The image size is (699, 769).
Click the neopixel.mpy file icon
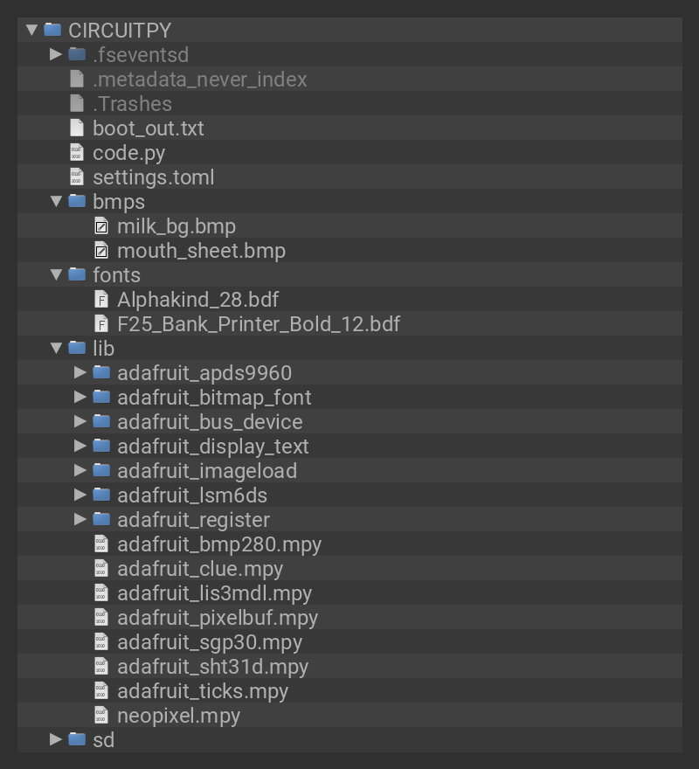(x=101, y=716)
